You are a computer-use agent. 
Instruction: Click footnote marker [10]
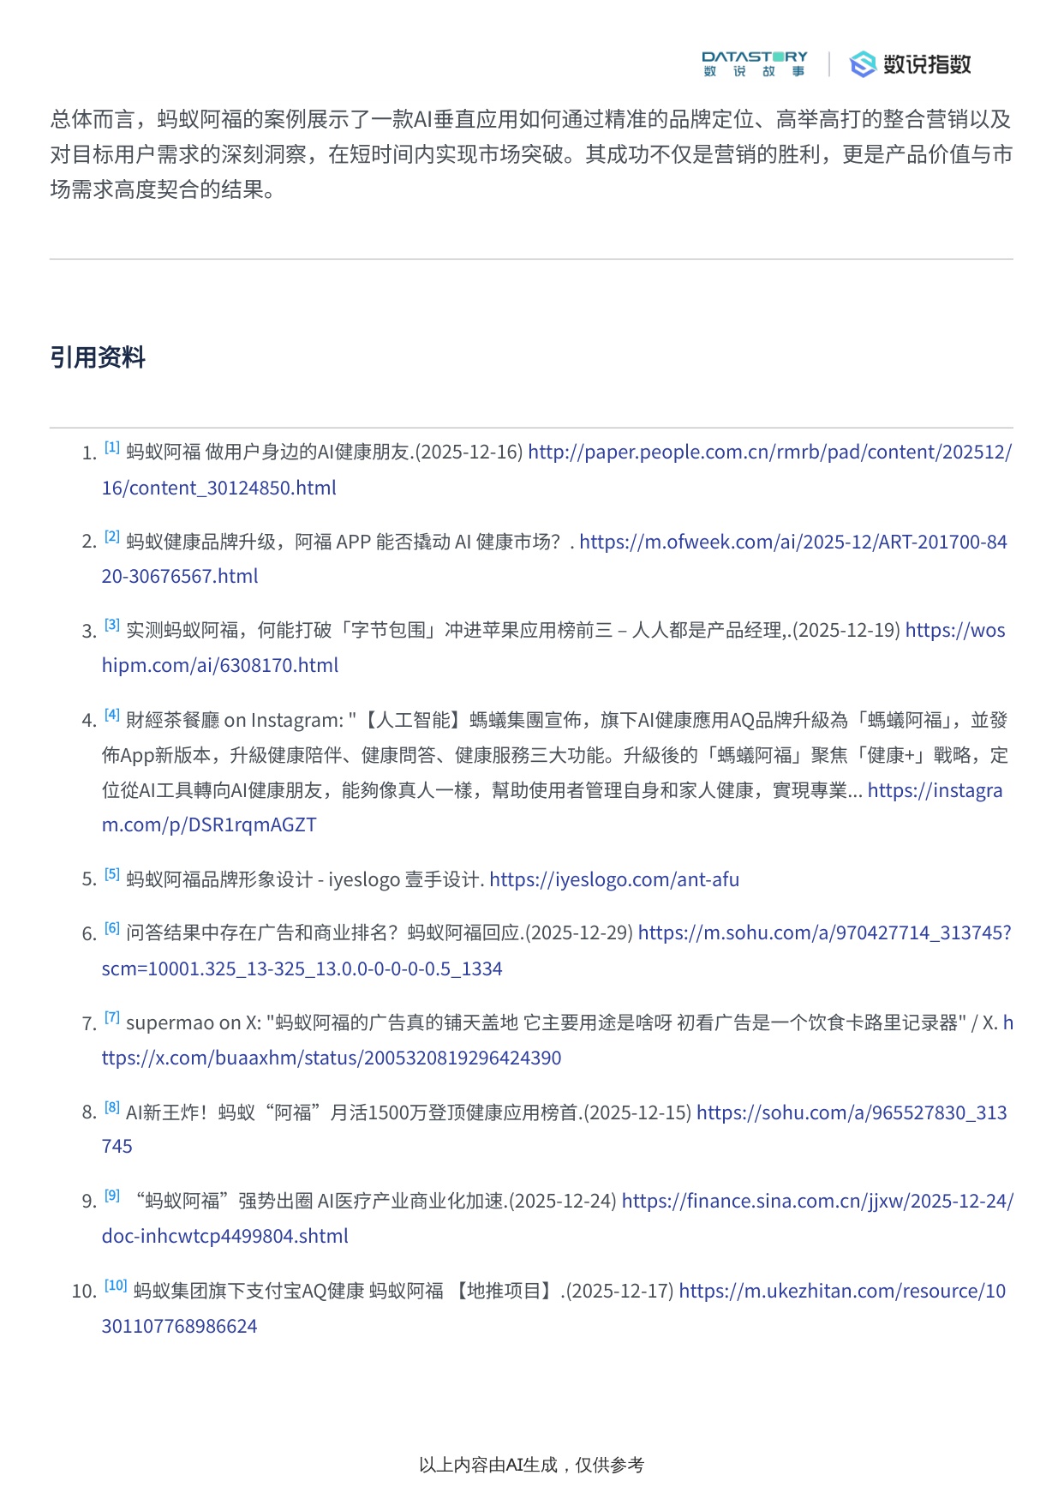[116, 1286]
